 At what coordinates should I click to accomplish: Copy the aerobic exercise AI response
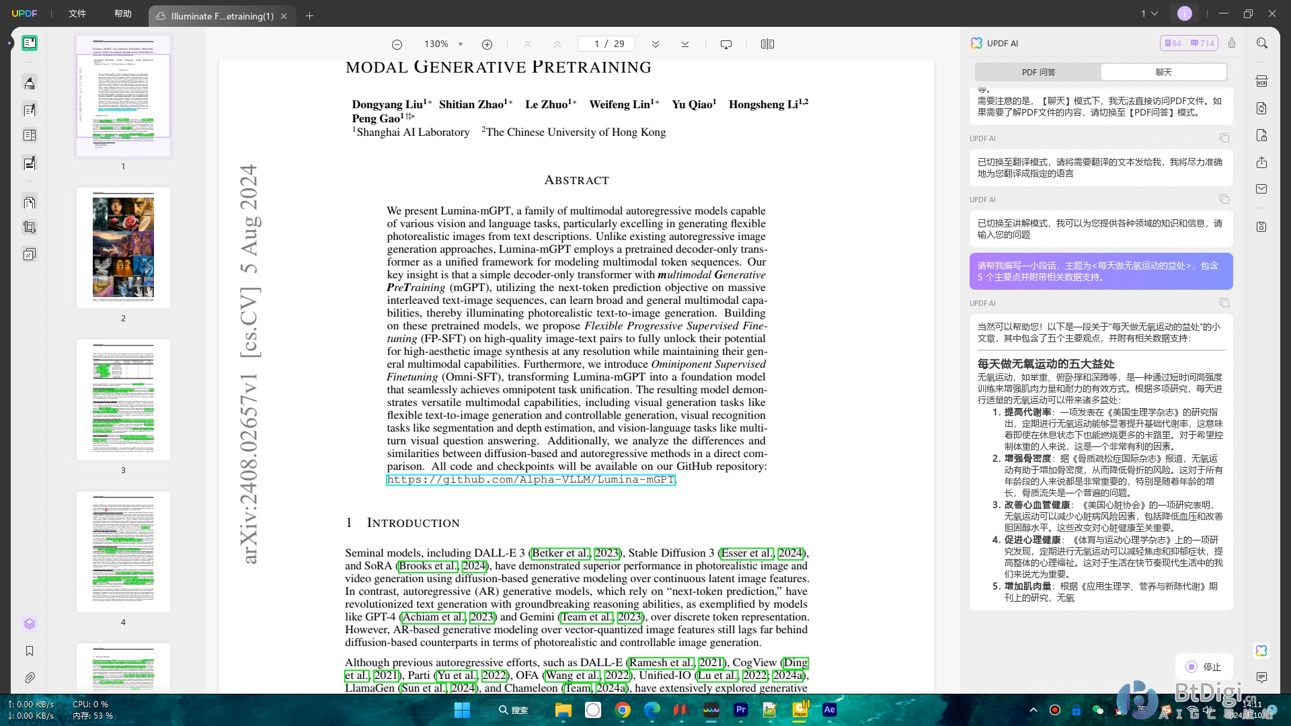pos(1224,303)
